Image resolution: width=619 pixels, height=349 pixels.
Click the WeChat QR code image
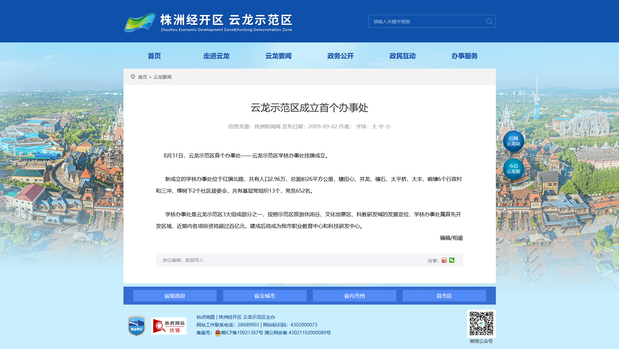click(481, 324)
